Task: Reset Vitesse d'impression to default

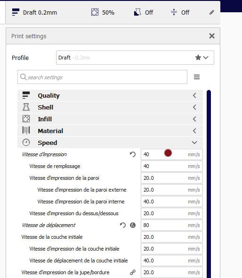Action: [132, 154]
